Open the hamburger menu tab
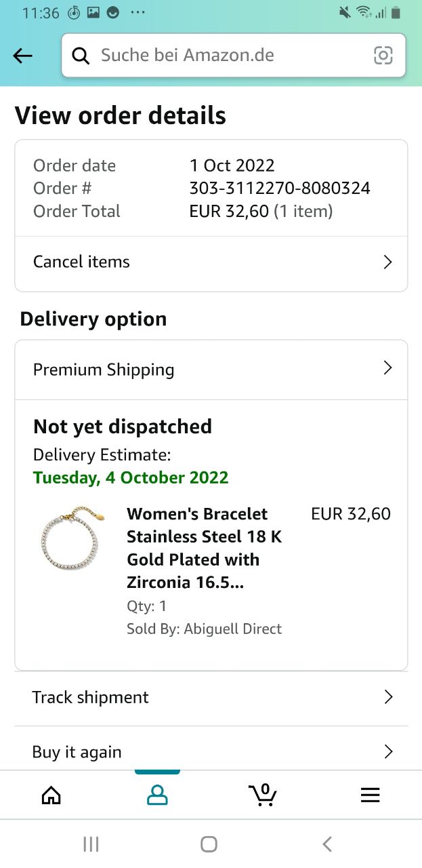 click(370, 795)
